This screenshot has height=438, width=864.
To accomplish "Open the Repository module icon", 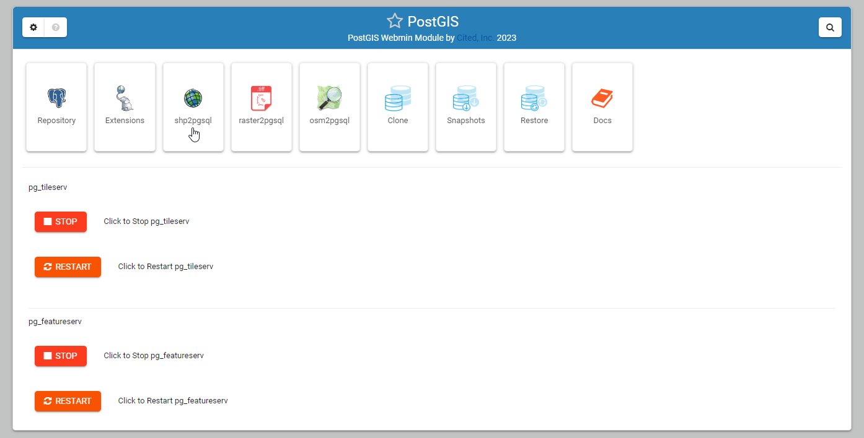I will (x=56, y=106).
